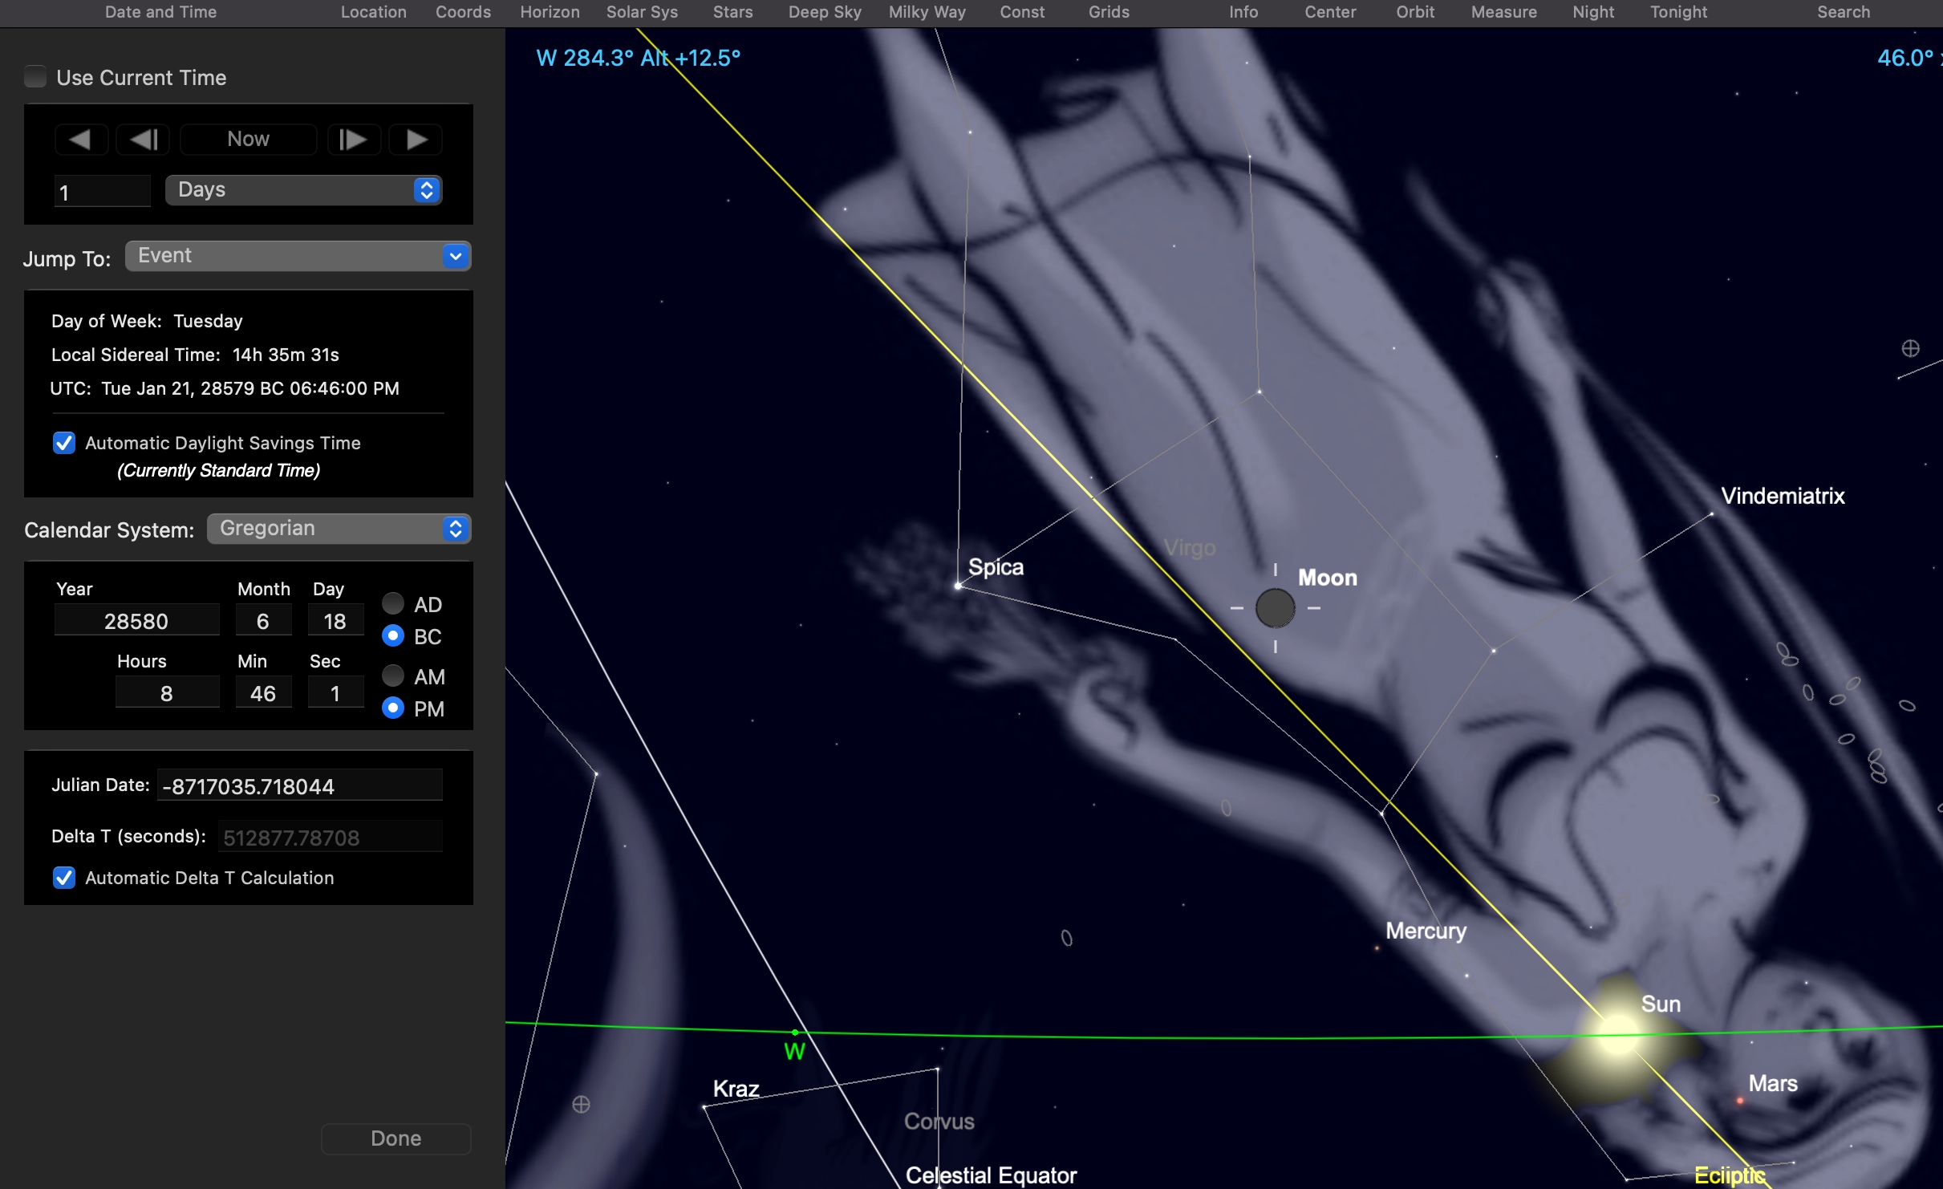Open the Deep Sky menu
This screenshot has height=1189, width=1943.
click(825, 12)
